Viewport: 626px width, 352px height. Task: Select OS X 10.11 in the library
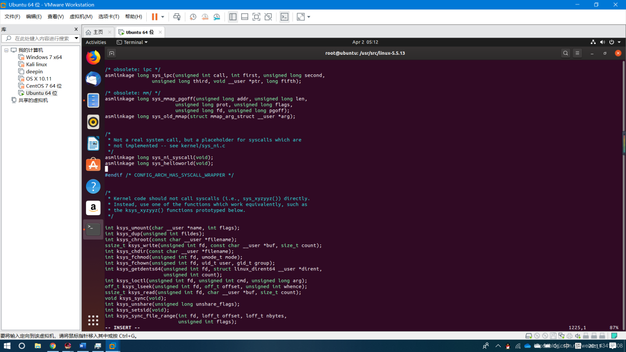pyautogui.click(x=39, y=79)
